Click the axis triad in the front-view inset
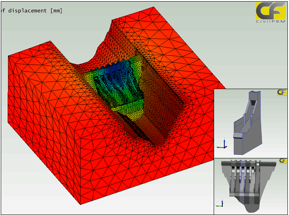This screenshot has width=289, height=215. click(x=220, y=204)
